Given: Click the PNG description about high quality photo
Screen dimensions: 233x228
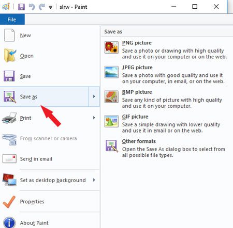Looking at the screenshot, I should [x=174, y=54].
